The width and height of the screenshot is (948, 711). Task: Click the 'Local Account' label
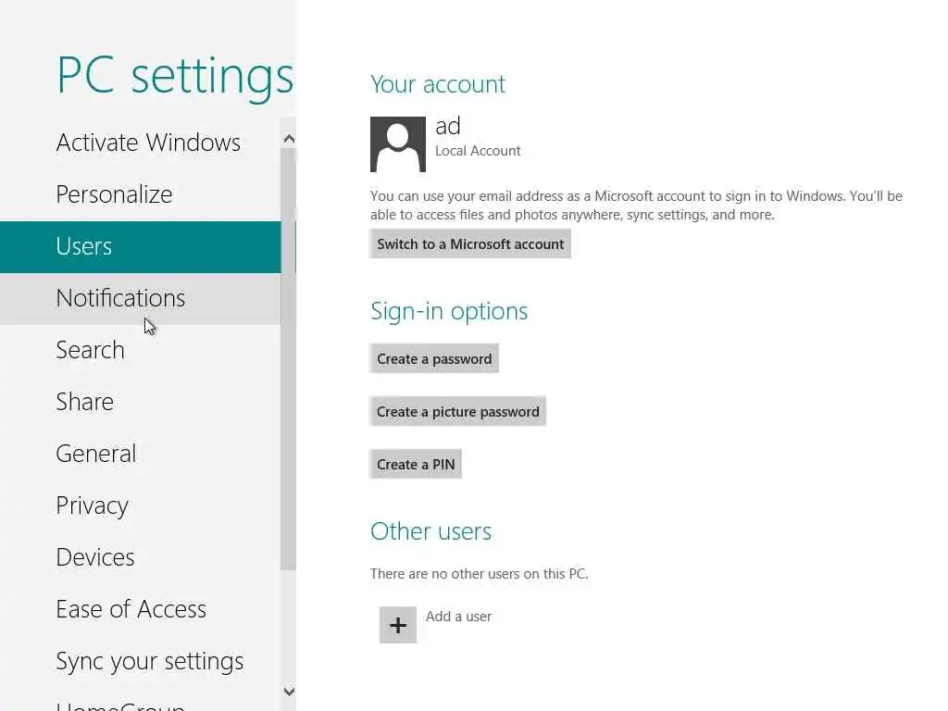coord(478,151)
